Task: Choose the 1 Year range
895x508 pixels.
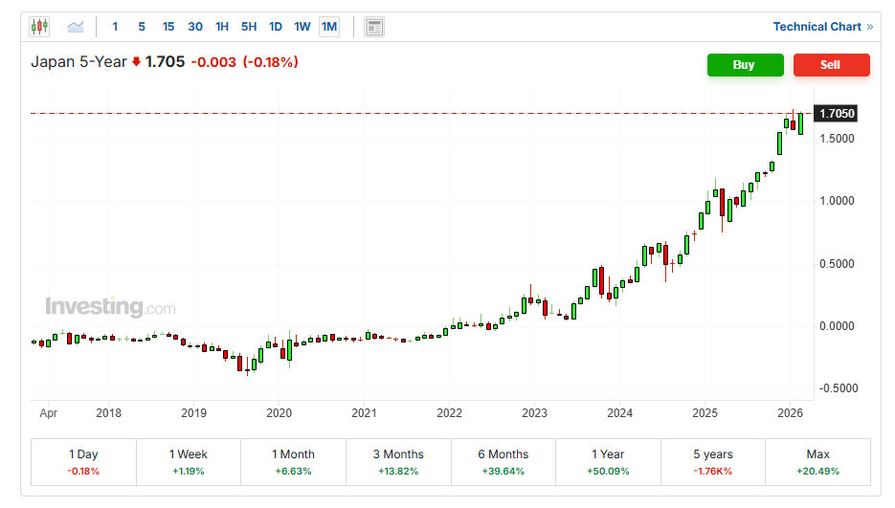Action: [x=609, y=462]
